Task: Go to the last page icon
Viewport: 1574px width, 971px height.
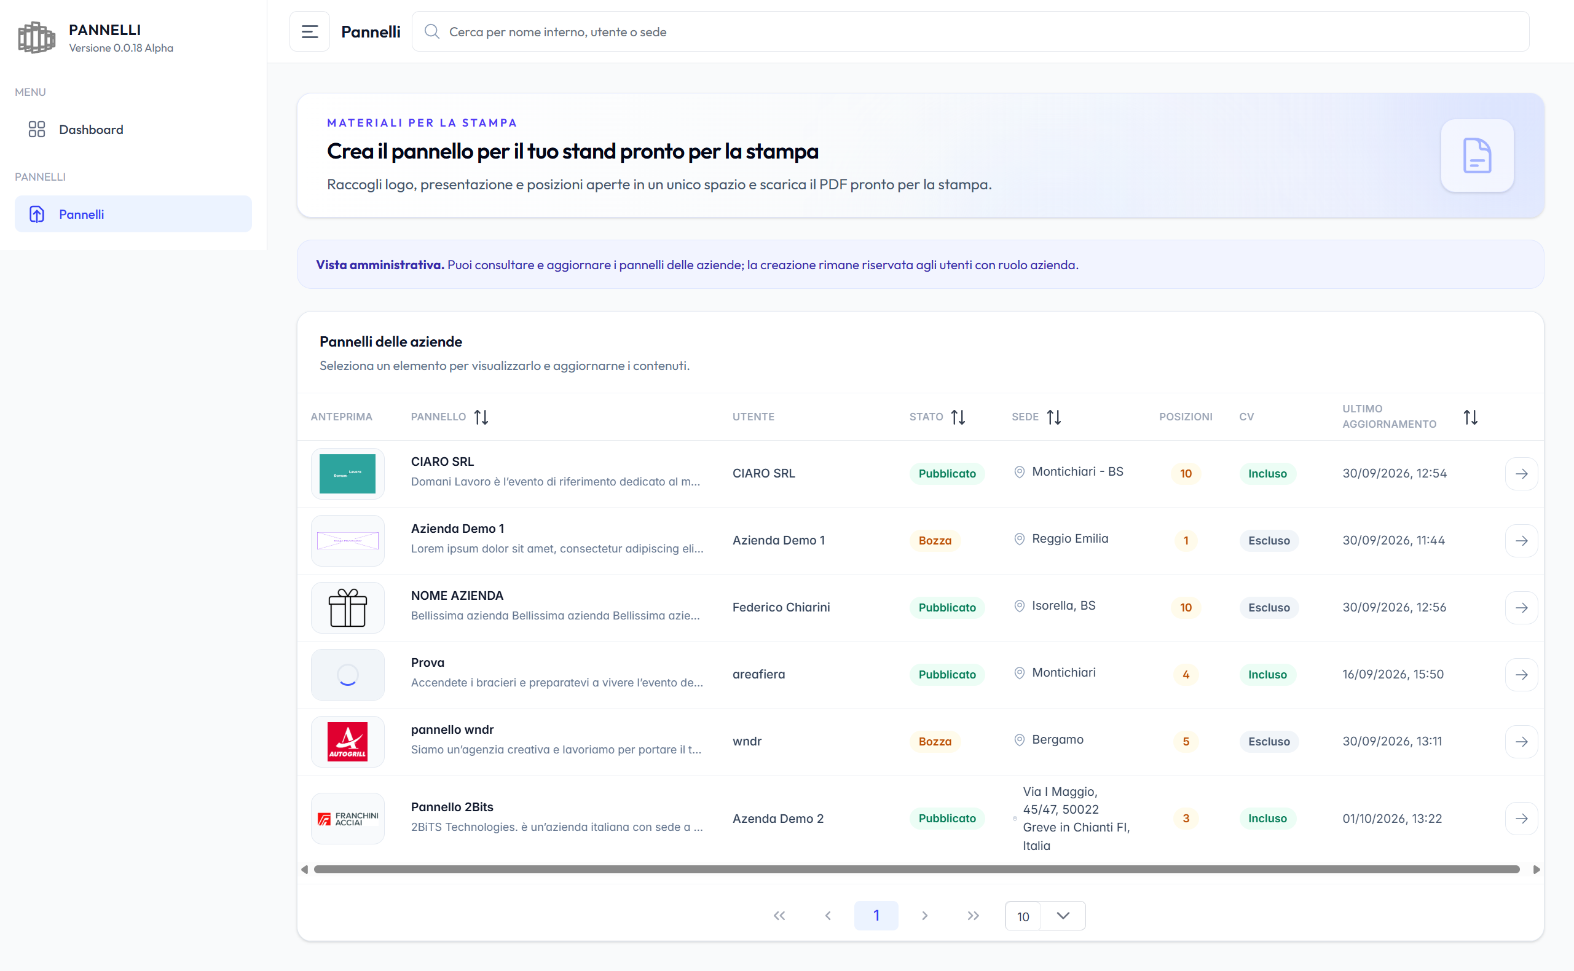Action: pyautogui.click(x=973, y=916)
